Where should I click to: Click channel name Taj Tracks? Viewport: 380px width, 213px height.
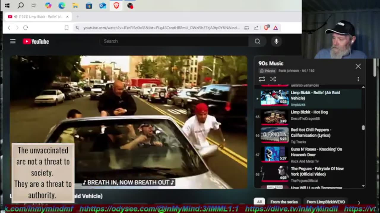[298, 142]
